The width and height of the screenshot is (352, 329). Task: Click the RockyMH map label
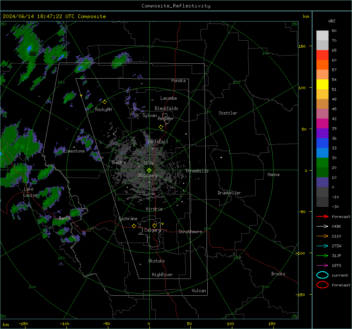click(x=103, y=110)
